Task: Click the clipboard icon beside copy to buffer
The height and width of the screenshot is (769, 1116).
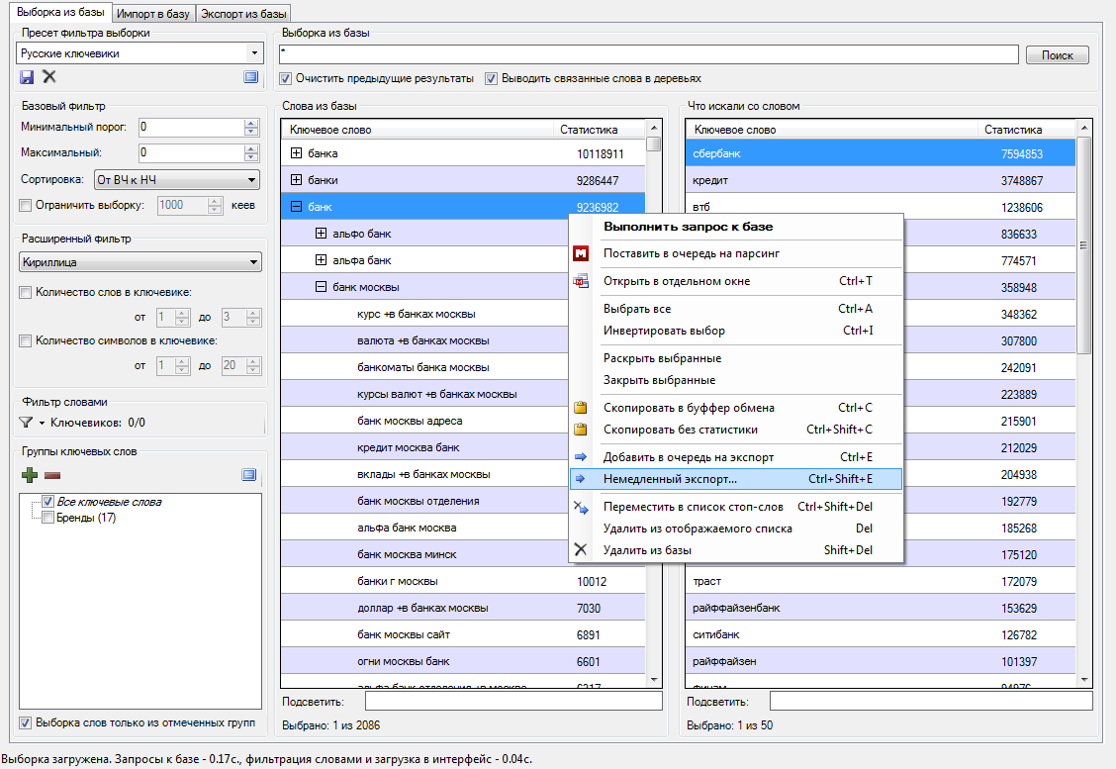Action: (581, 408)
